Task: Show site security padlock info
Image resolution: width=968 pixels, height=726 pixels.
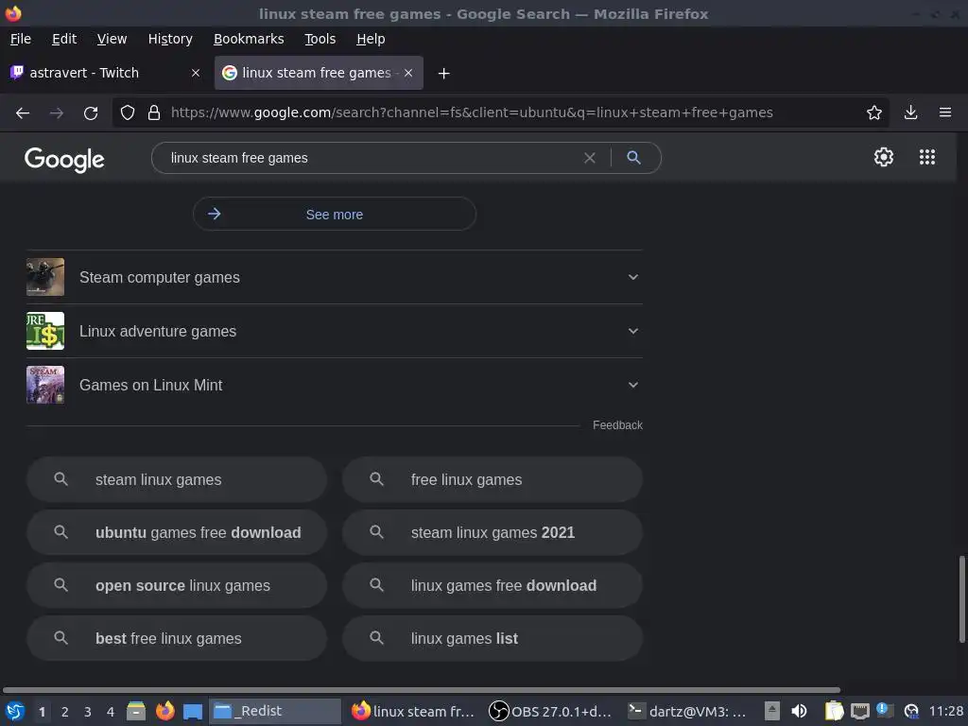Action: (154, 113)
